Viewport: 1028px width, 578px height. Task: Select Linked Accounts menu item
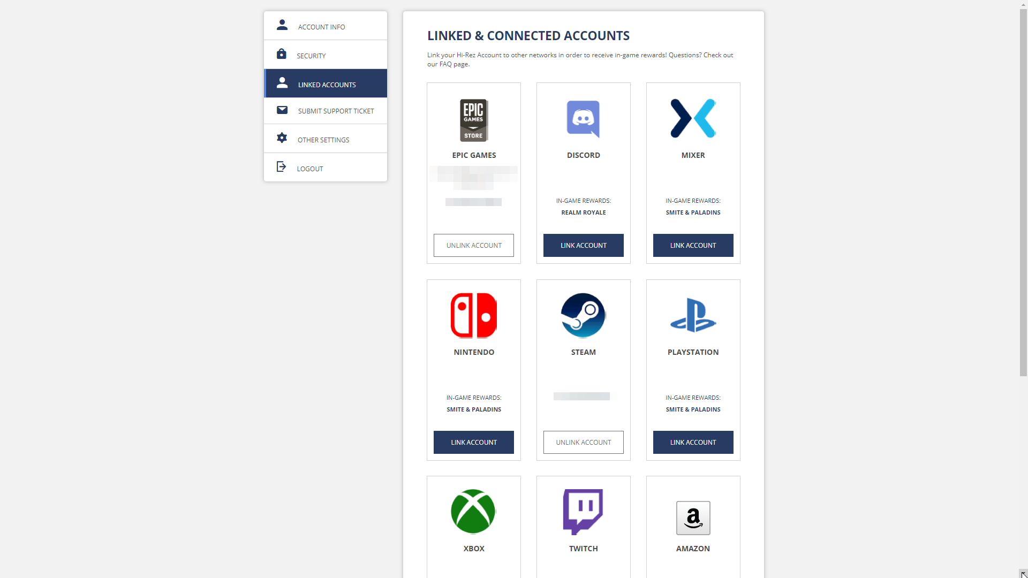pyautogui.click(x=326, y=83)
